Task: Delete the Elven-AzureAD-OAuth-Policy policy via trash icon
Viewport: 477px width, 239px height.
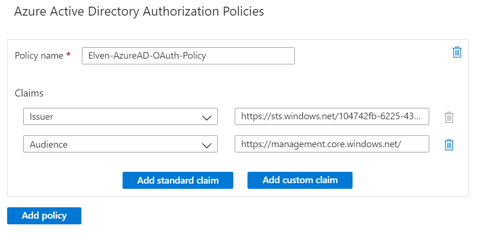Action: pos(457,53)
